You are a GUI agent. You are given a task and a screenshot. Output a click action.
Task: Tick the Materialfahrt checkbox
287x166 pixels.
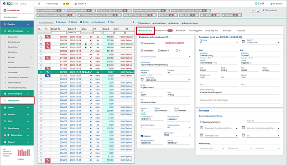coord(142,43)
